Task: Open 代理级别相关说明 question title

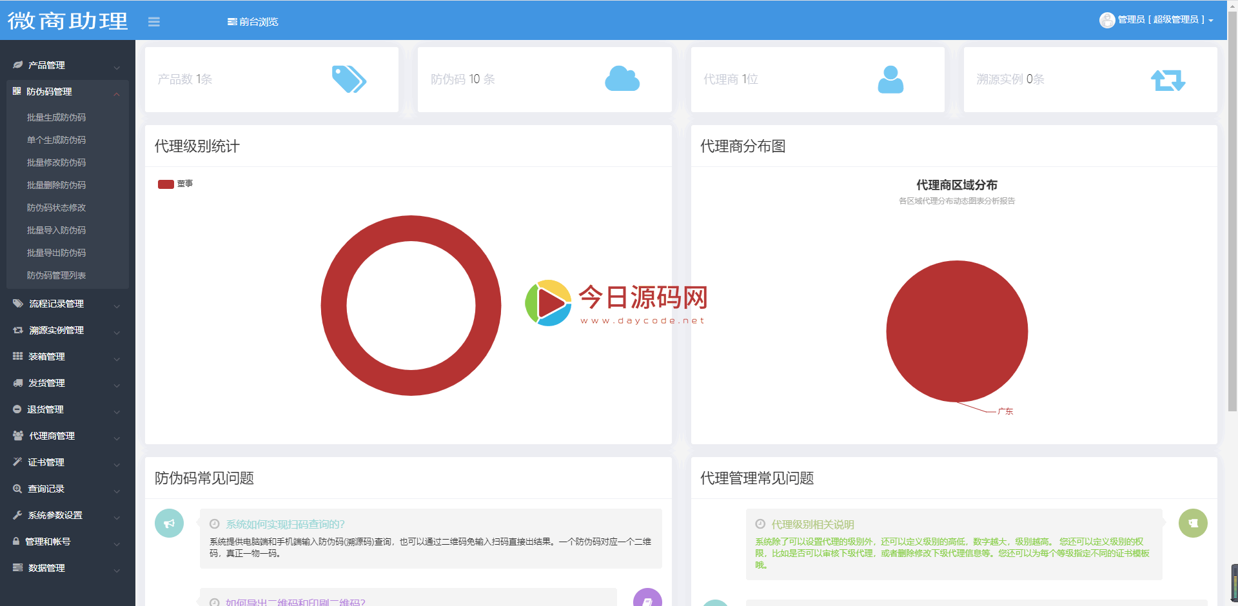Action: (812, 524)
